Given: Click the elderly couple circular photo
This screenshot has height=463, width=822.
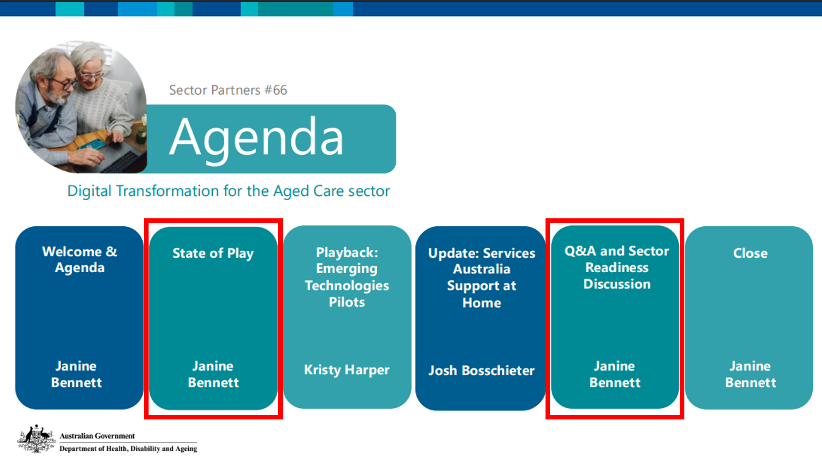Looking at the screenshot, I should click(x=81, y=107).
